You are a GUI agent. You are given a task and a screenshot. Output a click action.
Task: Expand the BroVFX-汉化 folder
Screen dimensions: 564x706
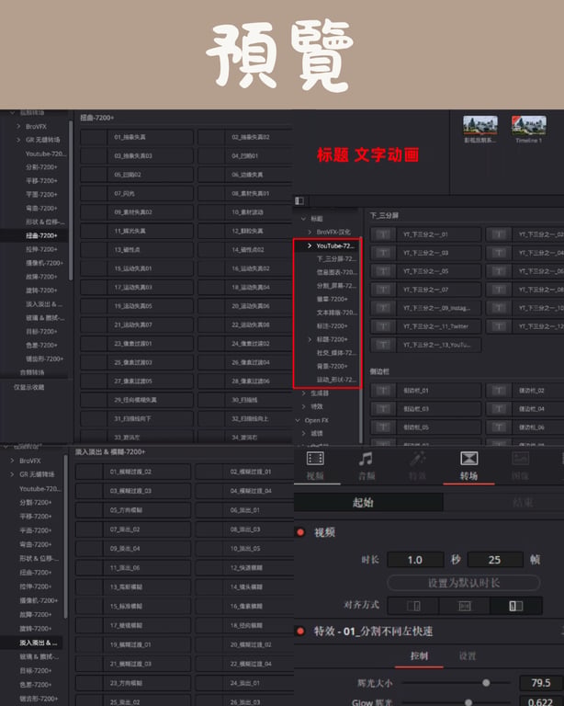point(310,232)
